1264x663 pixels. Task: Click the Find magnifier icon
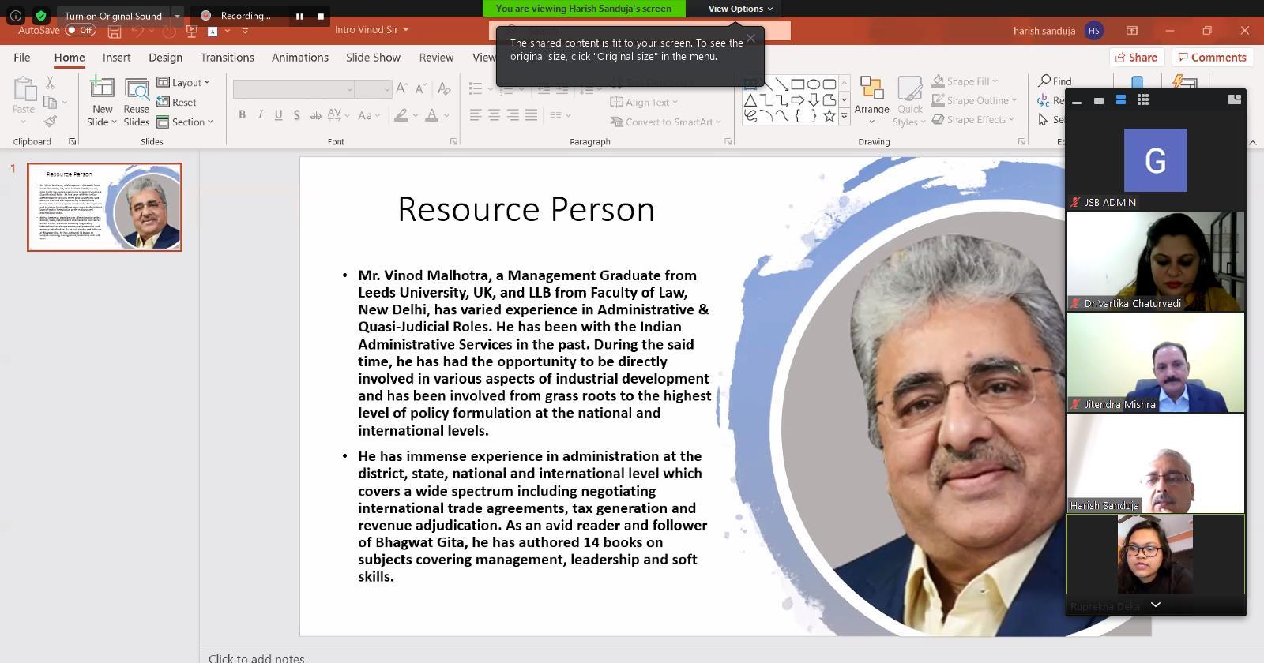pyautogui.click(x=1045, y=81)
